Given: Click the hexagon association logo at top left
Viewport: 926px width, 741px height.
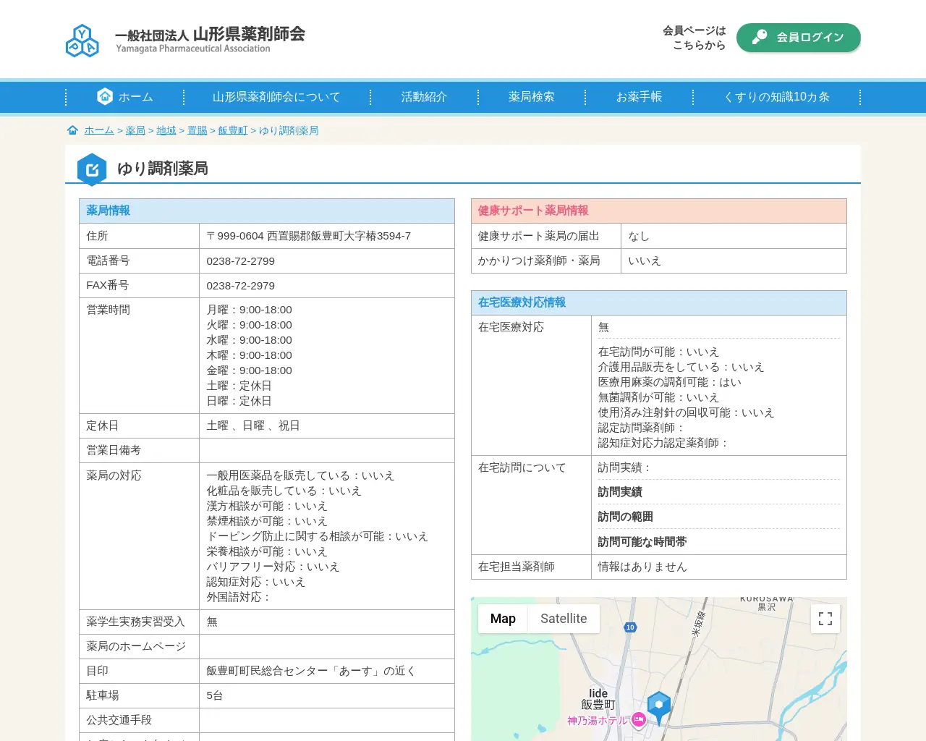Looking at the screenshot, I should click(82, 40).
